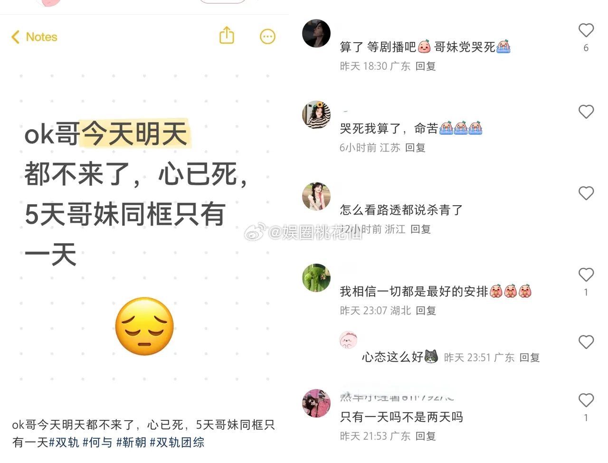608x463 pixels.
Task: Reply to the 昨天 23:51 广东 reply
Action: (x=530, y=358)
